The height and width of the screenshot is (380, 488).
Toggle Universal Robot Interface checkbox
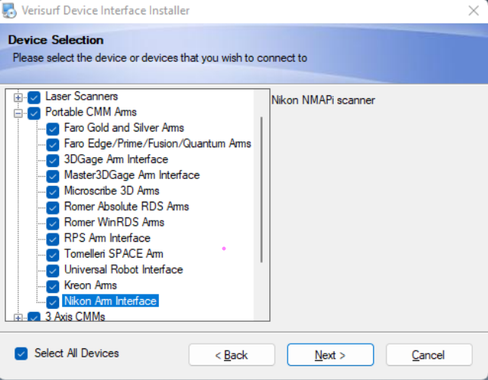(53, 270)
